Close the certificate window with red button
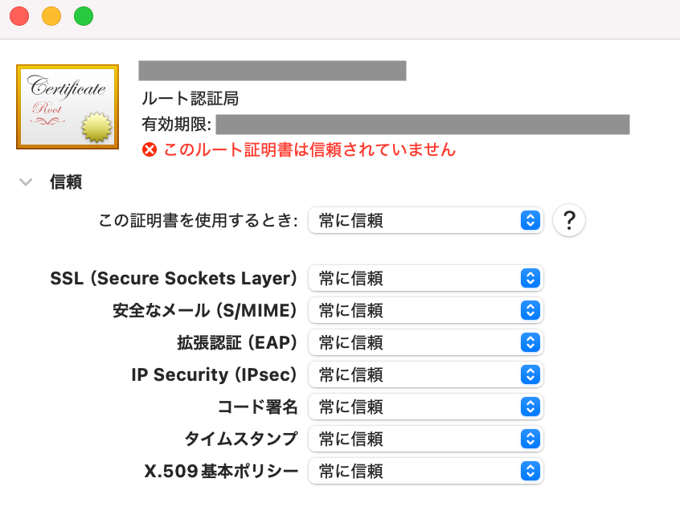The height and width of the screenshot is (511, 680). coord(19,16)
